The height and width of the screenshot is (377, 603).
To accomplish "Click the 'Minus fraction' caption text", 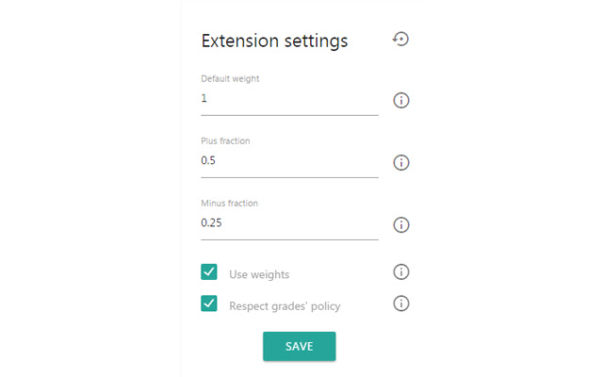I will [x=229, y=203].
